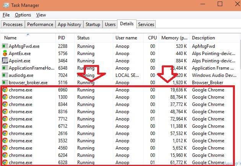The width and height of the screenshot is (241, 166).
Task: Switch to the App history tab
Action: [69, 24]
